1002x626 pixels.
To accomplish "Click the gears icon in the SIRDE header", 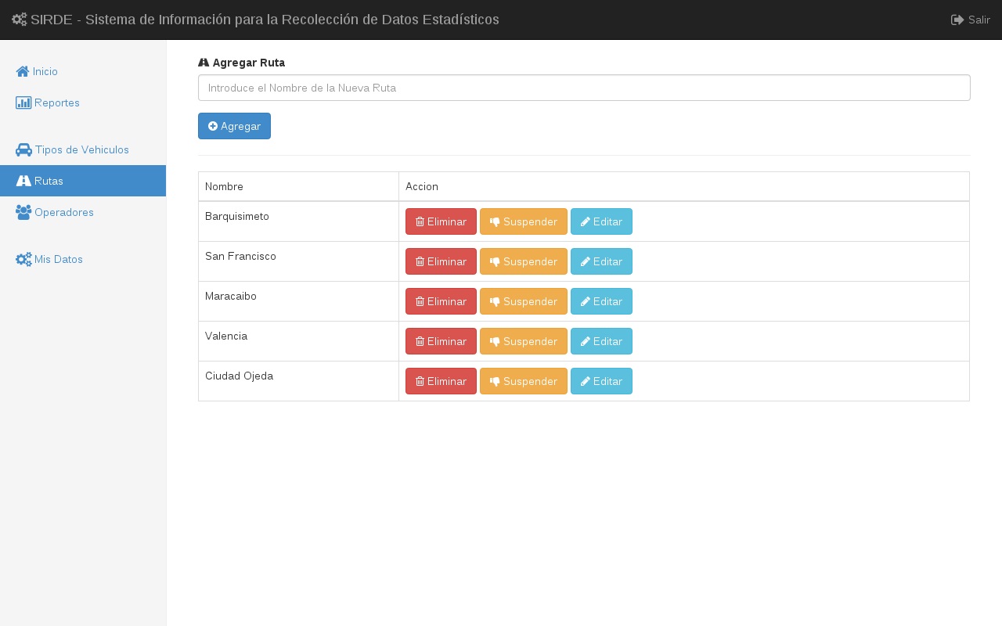I will [20, 20].
